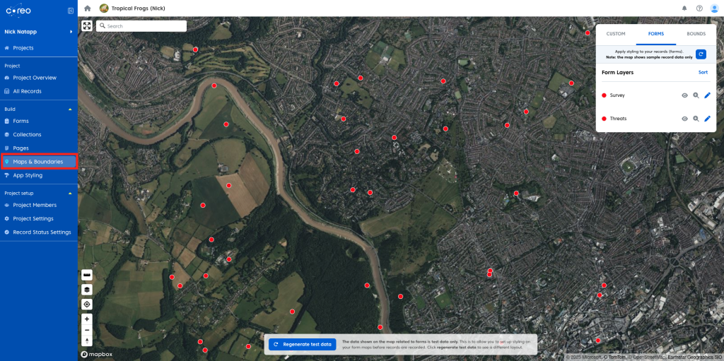Screen dimensions: 724x361
Task: Zoom to the Threats layer
Action: click(696, 119)
